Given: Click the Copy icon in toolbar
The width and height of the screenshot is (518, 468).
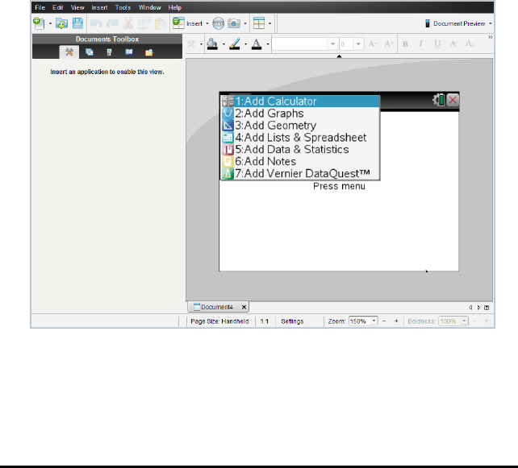Looking at the screenshot, I should click(x=144, y=23).
